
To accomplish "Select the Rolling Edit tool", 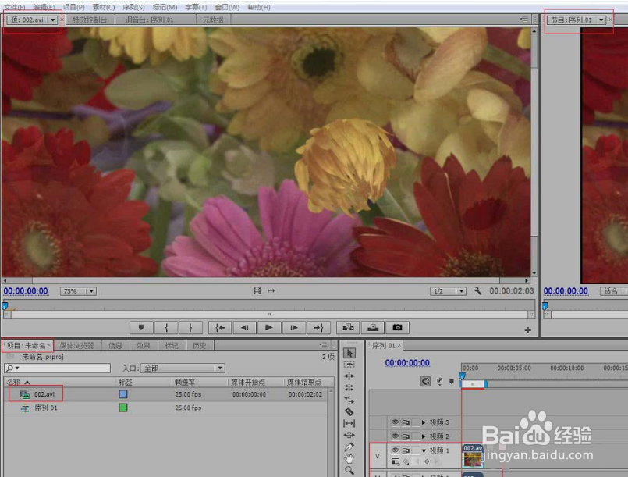I will point(349,388).
